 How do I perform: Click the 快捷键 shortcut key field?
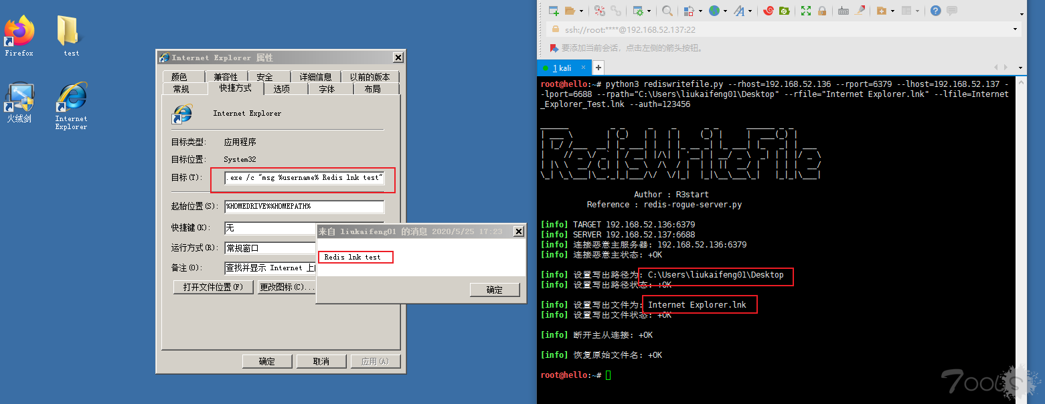(270, 228)
